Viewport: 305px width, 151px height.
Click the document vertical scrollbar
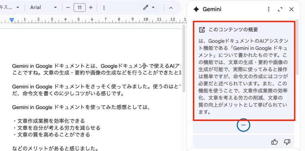(x=184, y=58)
